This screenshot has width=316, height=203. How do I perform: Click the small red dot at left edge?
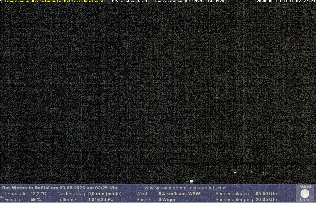pyautogui.click(x=6, y=111)
